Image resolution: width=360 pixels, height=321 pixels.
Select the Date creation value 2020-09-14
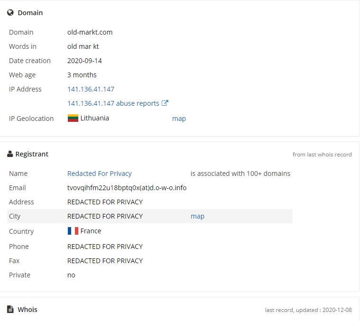84,61
